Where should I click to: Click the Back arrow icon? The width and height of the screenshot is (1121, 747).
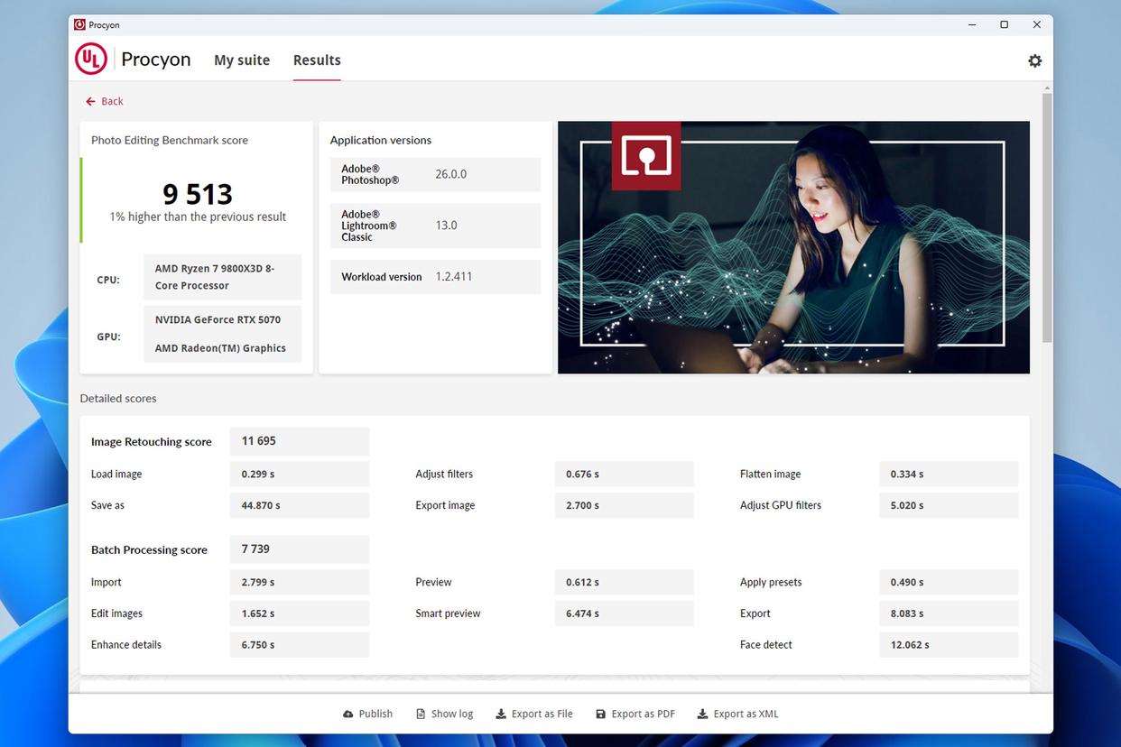90,101
